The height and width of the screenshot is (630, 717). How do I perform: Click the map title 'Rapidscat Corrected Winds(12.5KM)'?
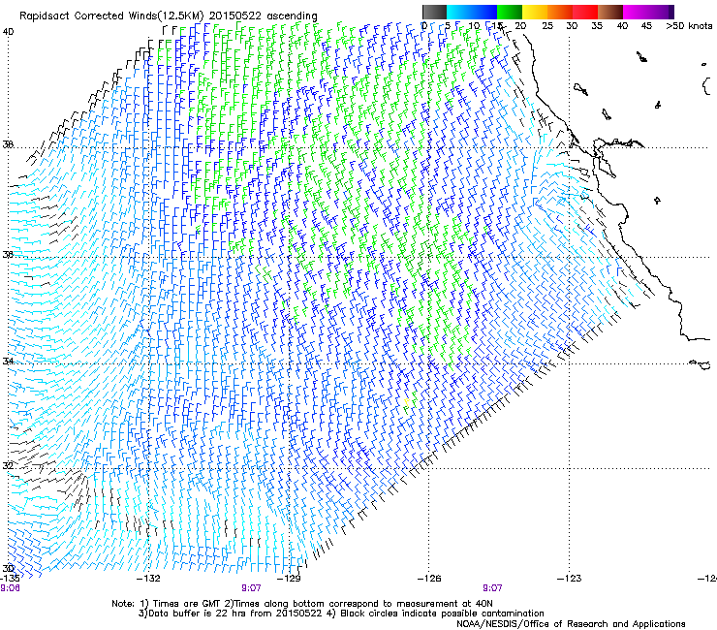[111, 16]
